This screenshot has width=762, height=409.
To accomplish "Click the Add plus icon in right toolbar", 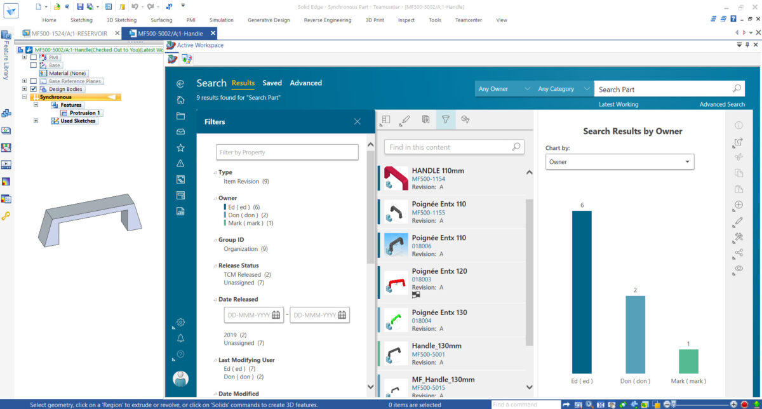I will (739, 205).
